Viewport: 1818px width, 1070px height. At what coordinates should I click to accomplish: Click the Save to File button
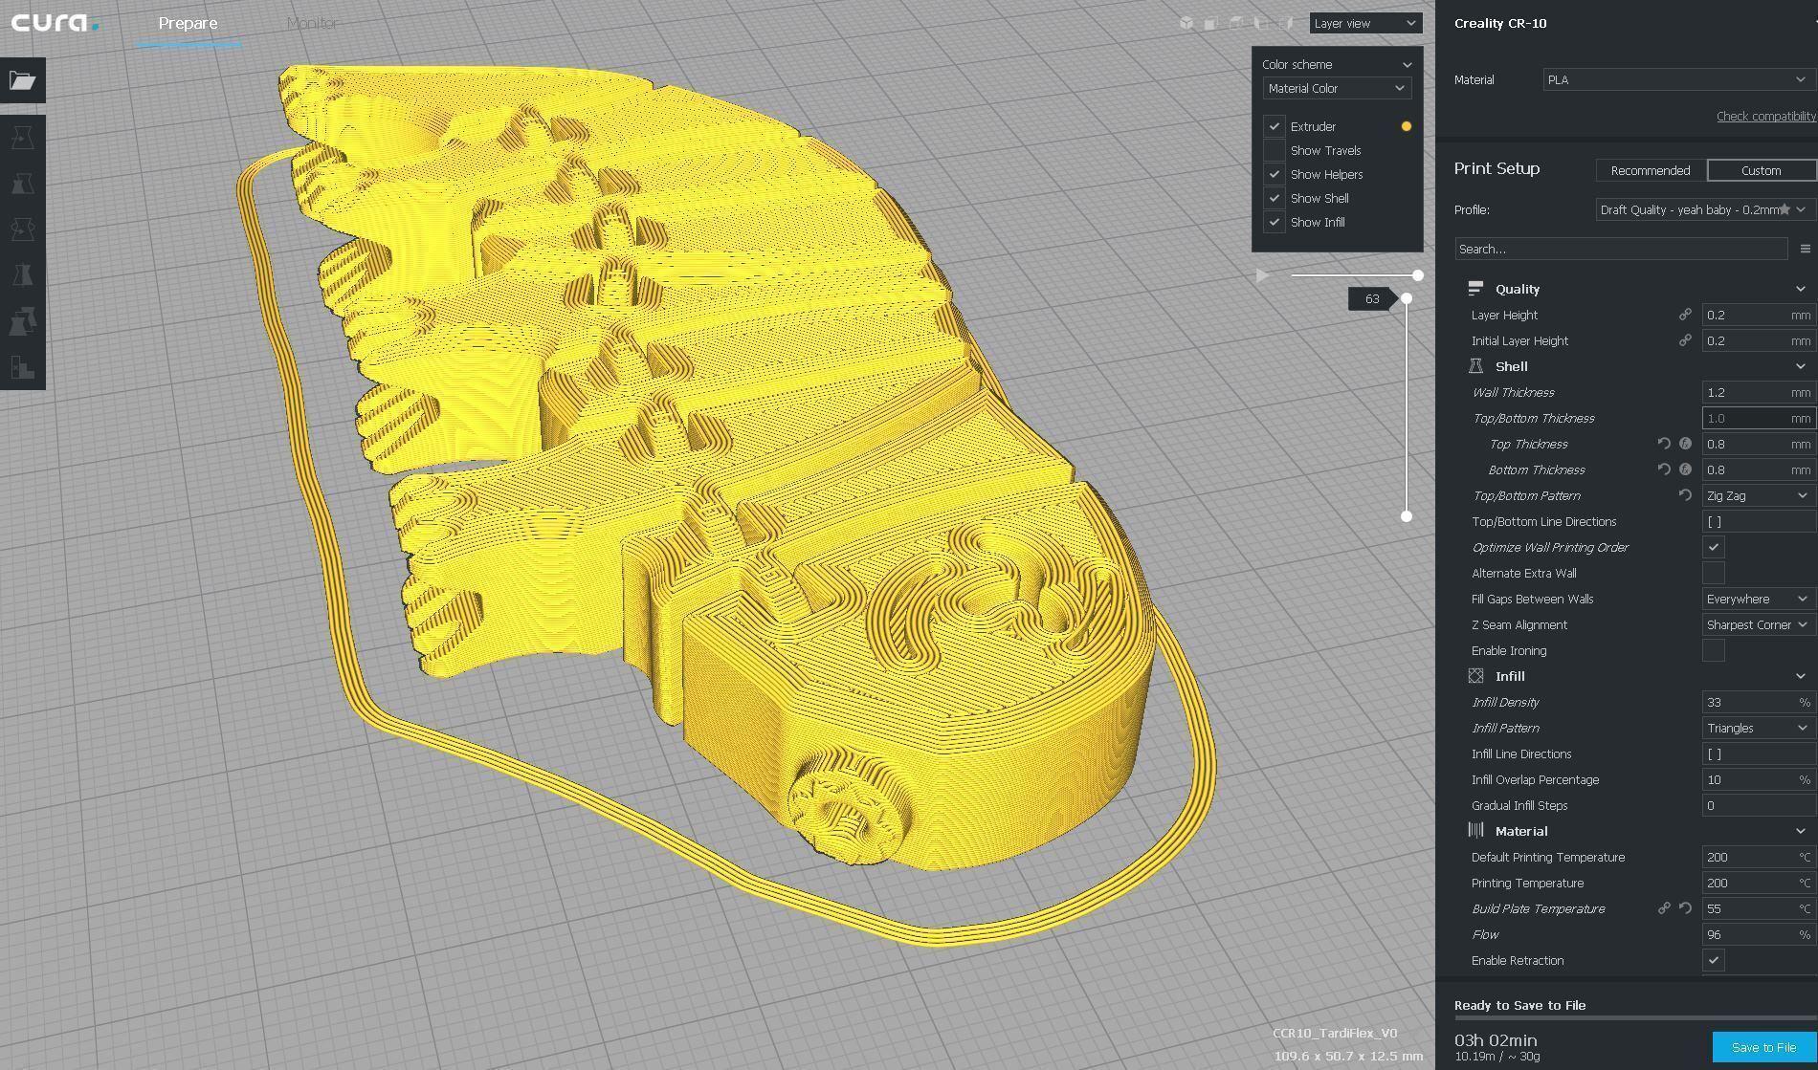click(x=1763, y=1047)
